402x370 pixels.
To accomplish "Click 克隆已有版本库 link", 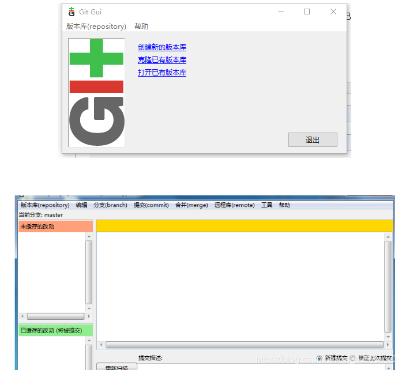I will pos(162,60).
